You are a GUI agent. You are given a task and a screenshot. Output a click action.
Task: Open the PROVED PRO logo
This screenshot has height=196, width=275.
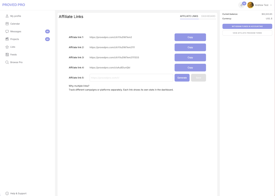click(x=14, y=5)
